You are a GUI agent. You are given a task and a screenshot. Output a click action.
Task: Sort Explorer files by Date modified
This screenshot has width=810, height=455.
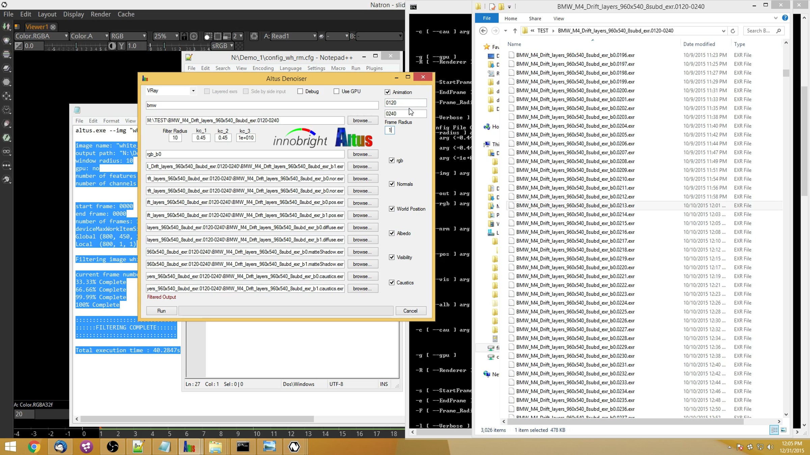click(x=699, y=44)
